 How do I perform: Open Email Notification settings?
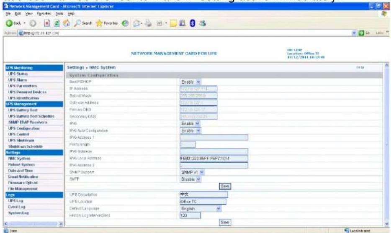(23, 177)
